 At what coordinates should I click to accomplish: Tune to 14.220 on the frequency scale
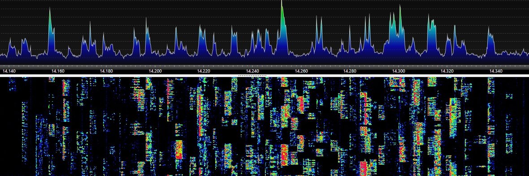pos(204,71)
